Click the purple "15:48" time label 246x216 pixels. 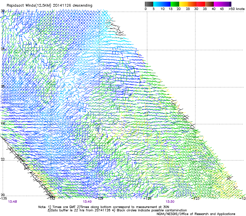(x=12, y=202)
